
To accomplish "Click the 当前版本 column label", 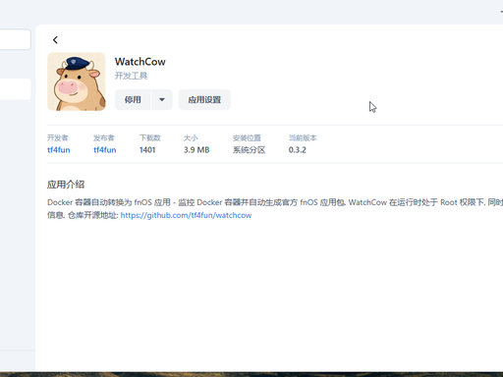I will coord(303,137).
